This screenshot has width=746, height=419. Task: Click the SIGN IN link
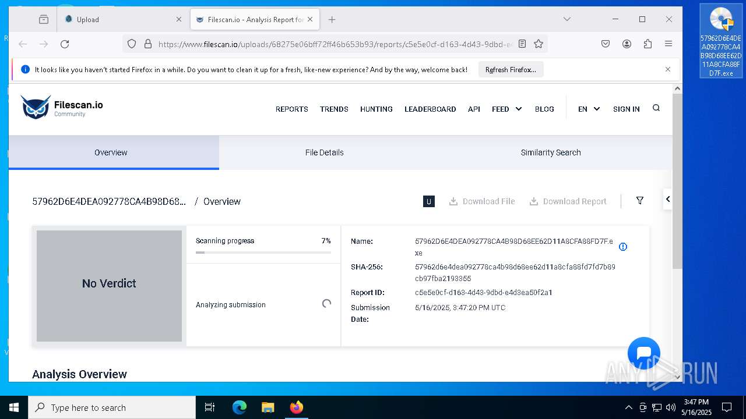626,109
